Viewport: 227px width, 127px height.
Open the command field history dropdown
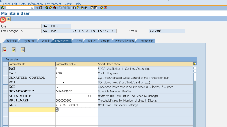32,8
